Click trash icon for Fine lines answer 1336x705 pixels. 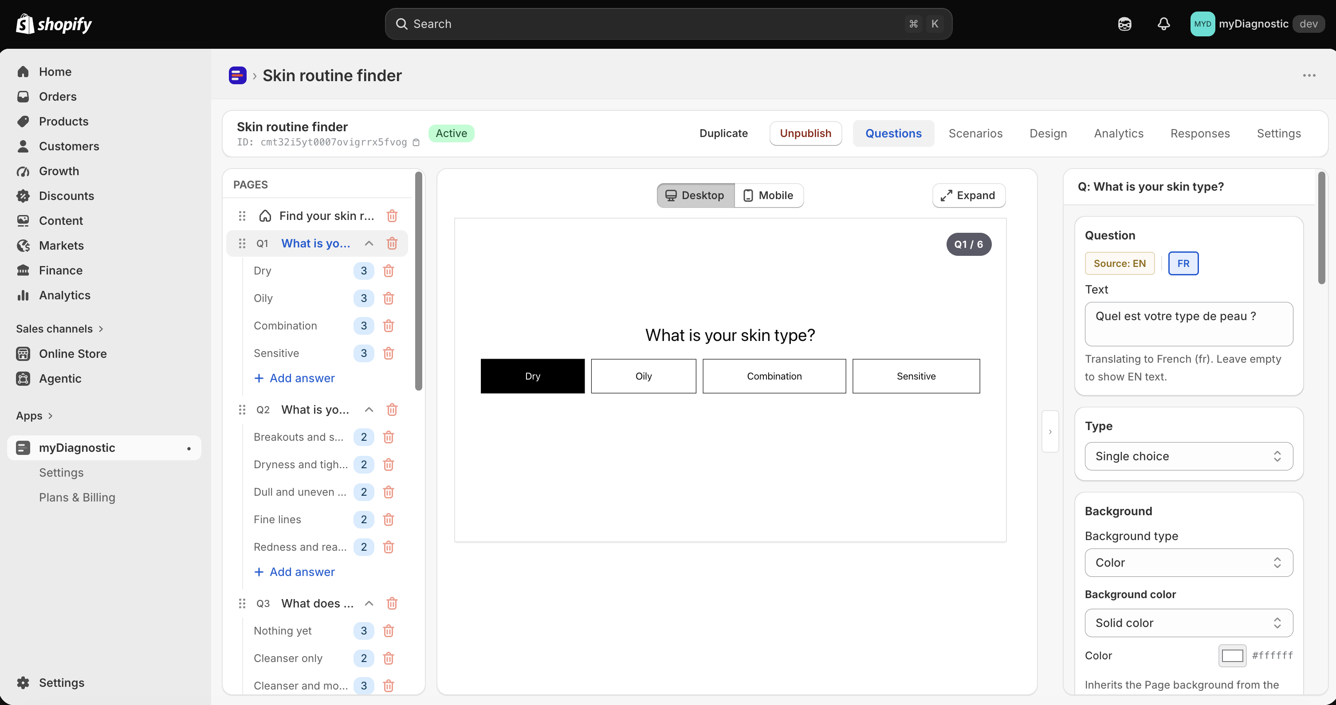(389, 519)
